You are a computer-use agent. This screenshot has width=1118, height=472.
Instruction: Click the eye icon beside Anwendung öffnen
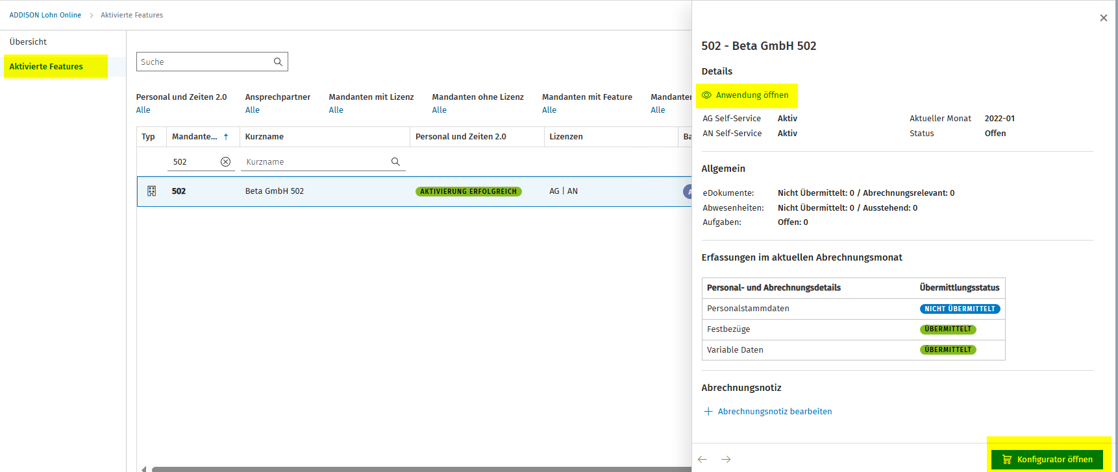point(707,95)
